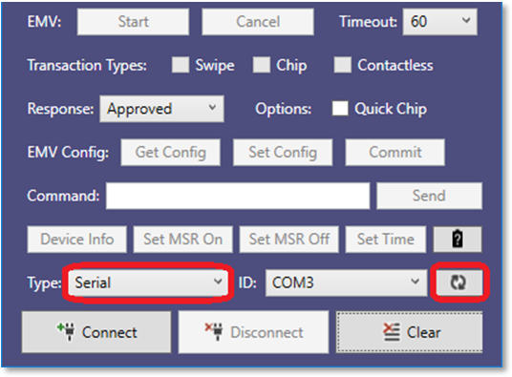
Task: Tick the Chip transaction type checkbox
Action: click(262, 65)
